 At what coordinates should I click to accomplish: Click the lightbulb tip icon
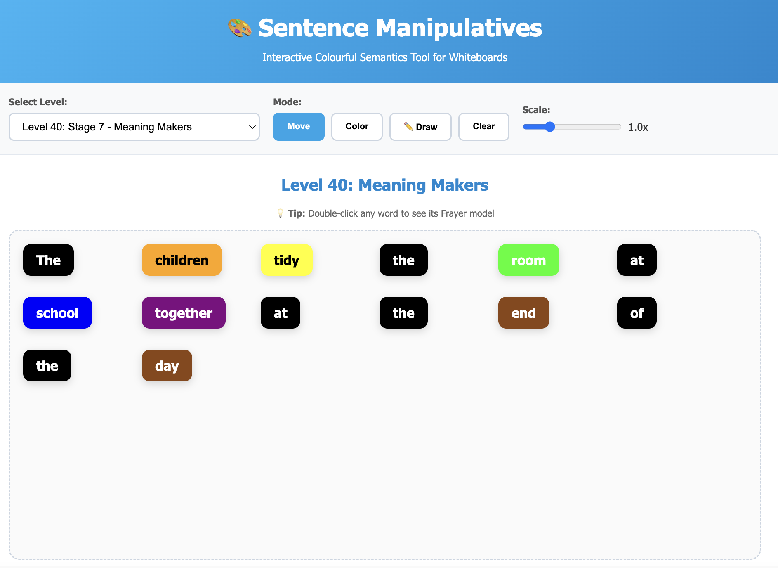coord(281,213)
